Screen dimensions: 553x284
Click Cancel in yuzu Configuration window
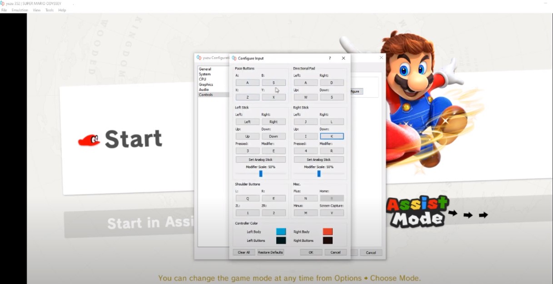tap(371, 253)
